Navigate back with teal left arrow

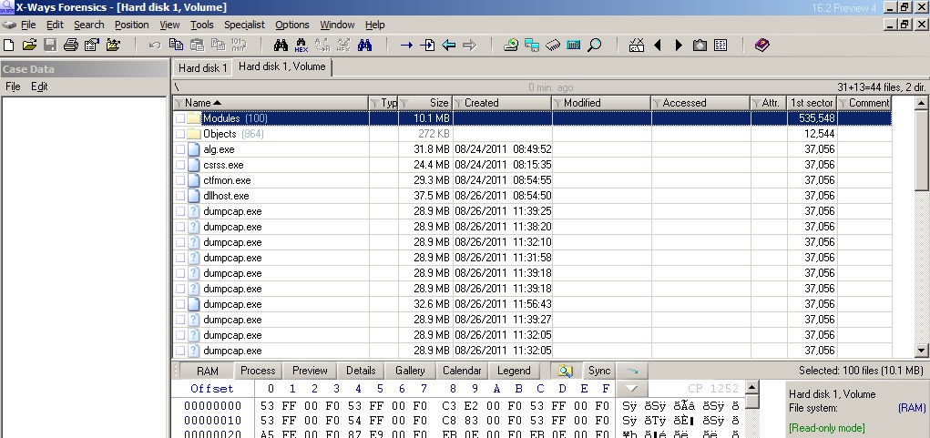point(448,45)
